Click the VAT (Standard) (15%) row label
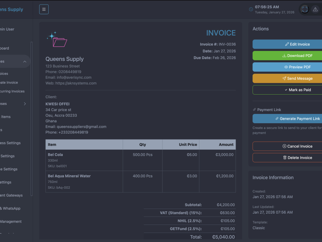 [x=181, y=213]
